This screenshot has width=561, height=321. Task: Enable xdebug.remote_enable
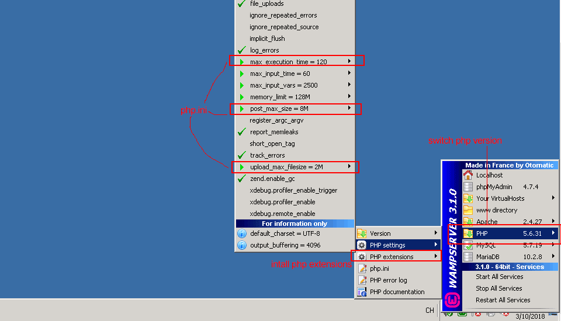click(295, 214)
